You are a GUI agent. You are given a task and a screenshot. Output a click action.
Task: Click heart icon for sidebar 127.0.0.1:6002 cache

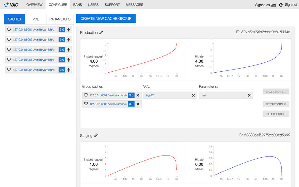[9, 50]
